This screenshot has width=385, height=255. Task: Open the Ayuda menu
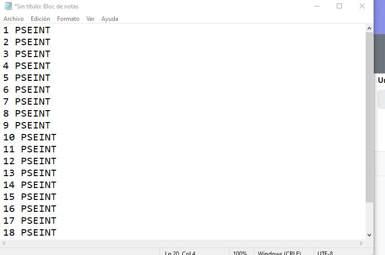pyautogui.click(x=110, y=19)
